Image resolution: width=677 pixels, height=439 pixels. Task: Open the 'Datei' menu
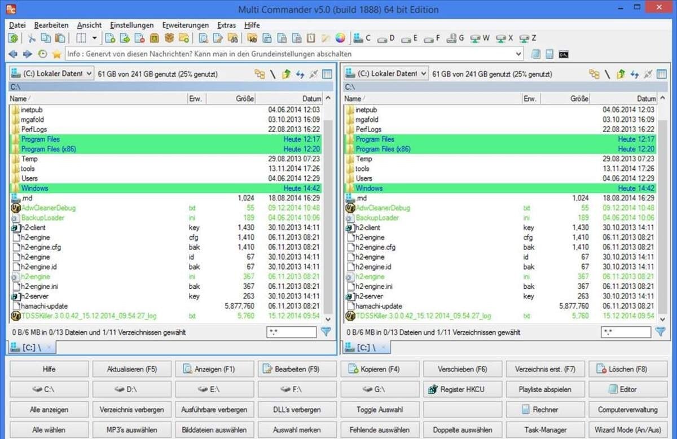pos(17,25)
